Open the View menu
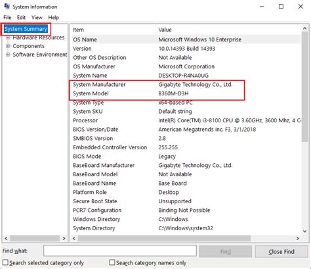This screenshot has height=269, width=311. (x=37, y=18)
